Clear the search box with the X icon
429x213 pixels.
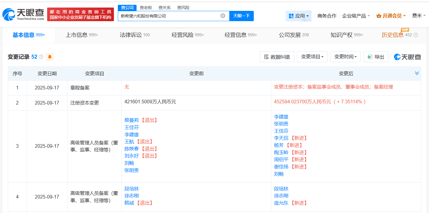point(223,16)
